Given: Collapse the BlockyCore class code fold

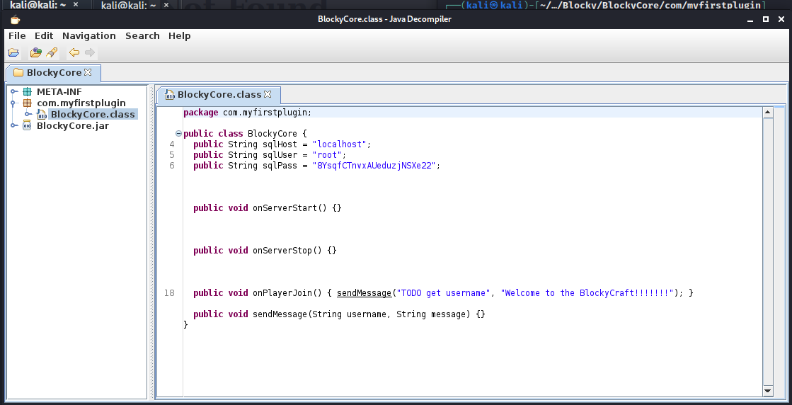Looking at the screenshot, I should (x=178, y=133).
